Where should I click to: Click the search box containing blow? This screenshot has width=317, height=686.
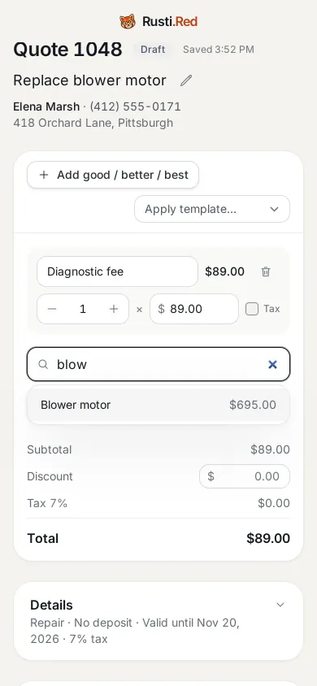(158, 364)
